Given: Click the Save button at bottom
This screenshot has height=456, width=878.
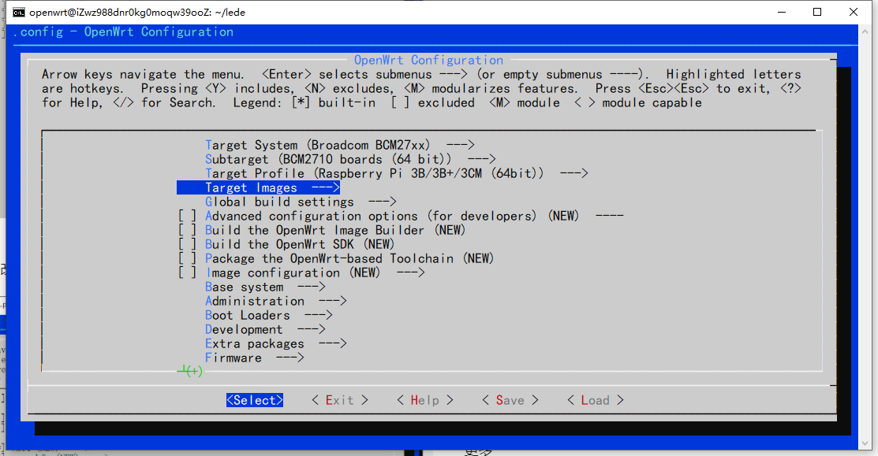Looking at the screenshot, I should 510,400.
